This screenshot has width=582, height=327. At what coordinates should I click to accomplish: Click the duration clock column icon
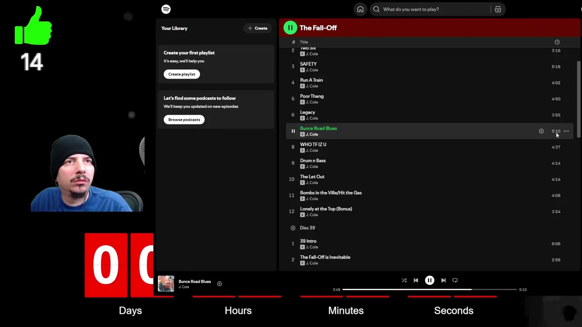(x=557, y=42)
